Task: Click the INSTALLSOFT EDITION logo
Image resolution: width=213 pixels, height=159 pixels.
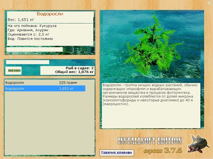Action: pyautogui.click(x=150, y=141)
